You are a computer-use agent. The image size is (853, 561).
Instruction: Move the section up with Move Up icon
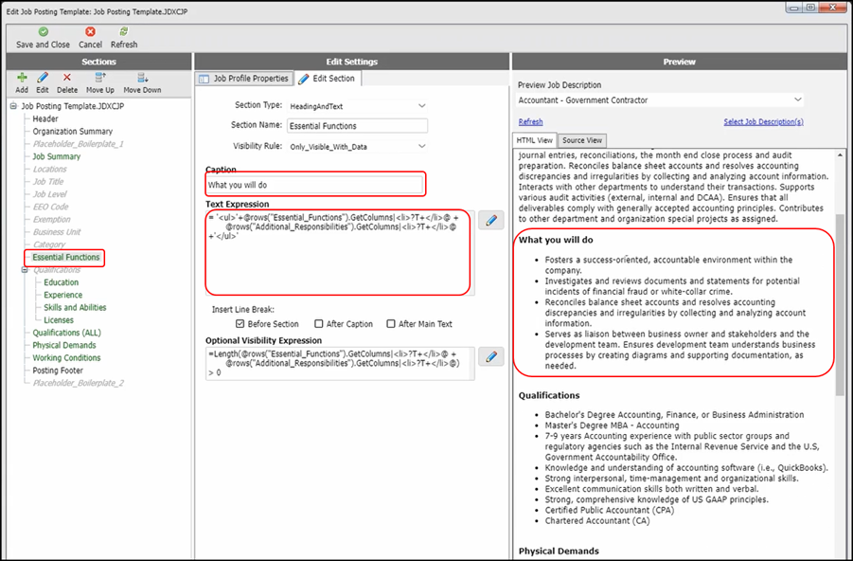click(x=100, y=78)
